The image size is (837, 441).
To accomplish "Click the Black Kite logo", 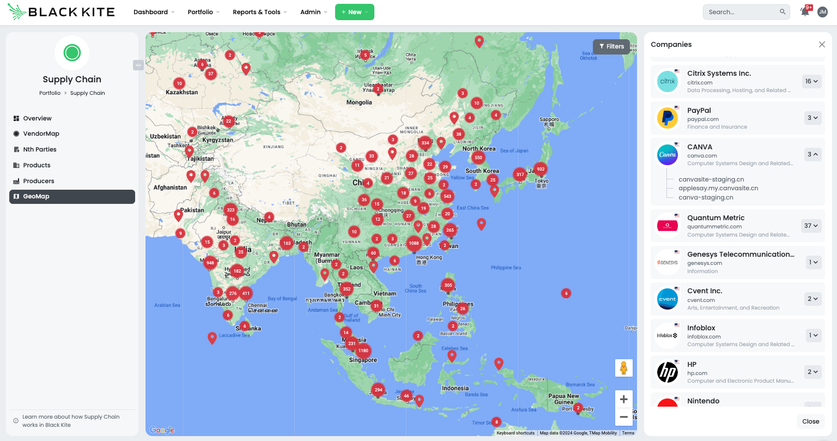I will (x=60, y=11).
